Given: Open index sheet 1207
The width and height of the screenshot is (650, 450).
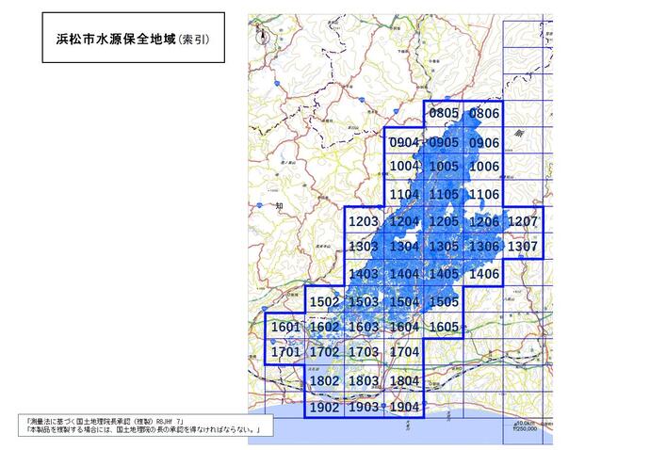Looking at the screenshot, I should (523, 220).
